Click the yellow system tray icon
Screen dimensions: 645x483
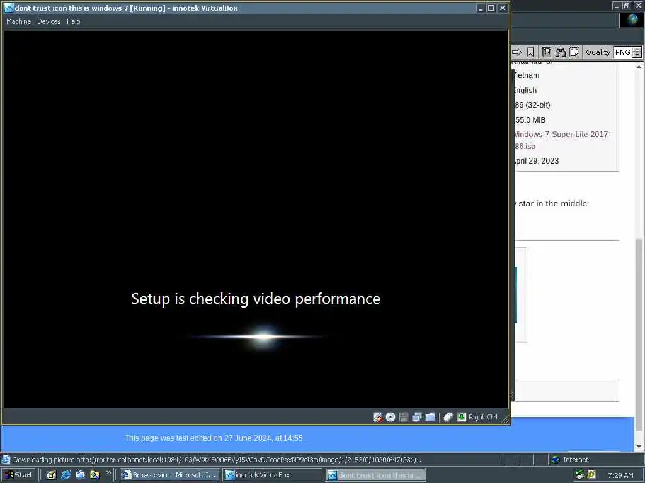[x=591, y=475]
